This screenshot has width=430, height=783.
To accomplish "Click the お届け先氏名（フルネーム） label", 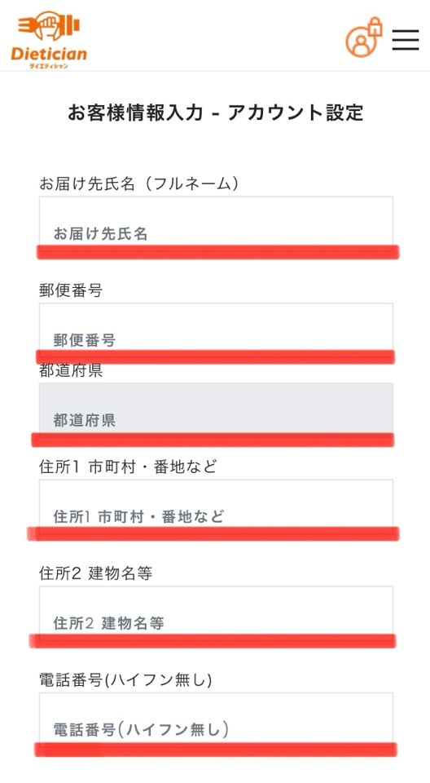I will point(139,184).
